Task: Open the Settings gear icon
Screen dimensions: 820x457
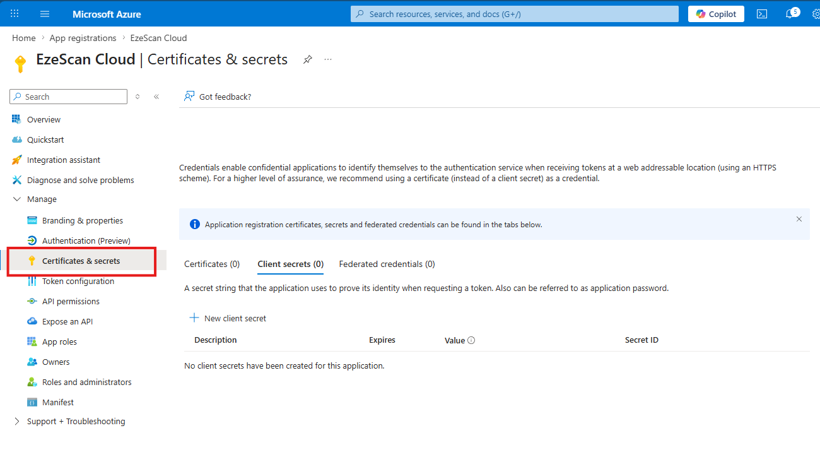Action: 815,14
